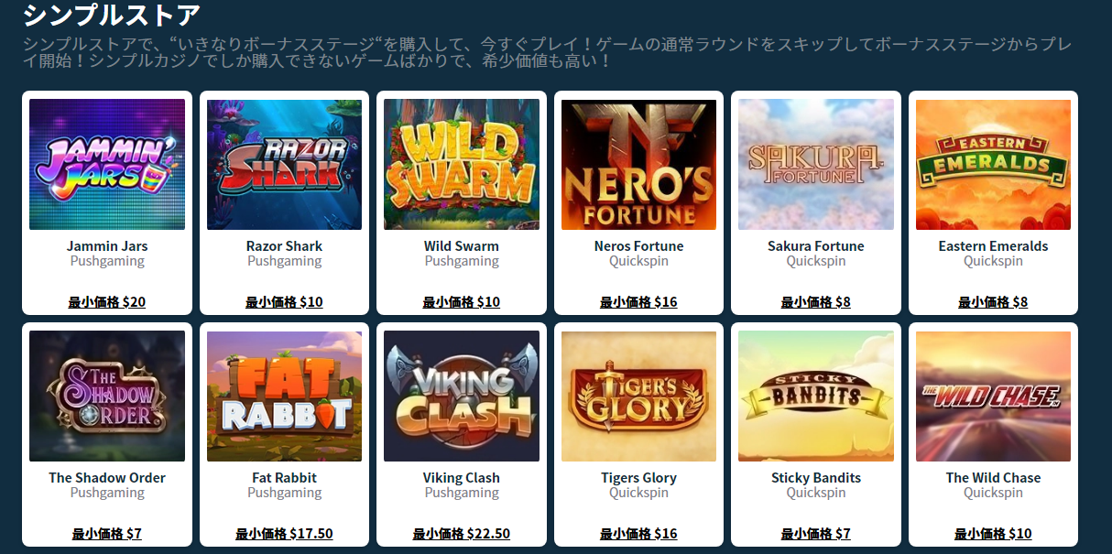Click The Wild Chase $10 price link

993,534
